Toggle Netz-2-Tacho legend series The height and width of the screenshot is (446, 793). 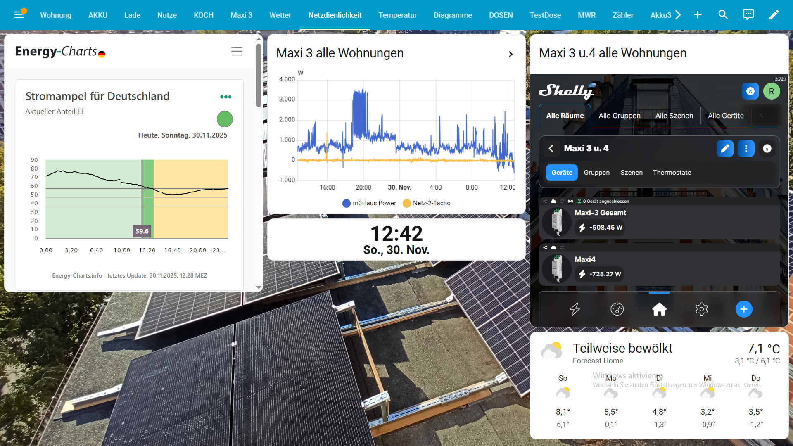pyautogui.click(x=427, y=203)
